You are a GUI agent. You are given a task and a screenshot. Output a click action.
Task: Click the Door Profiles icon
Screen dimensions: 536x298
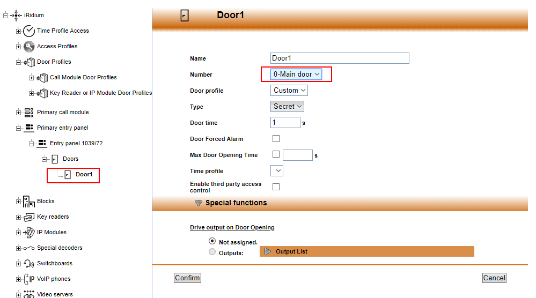30,62
